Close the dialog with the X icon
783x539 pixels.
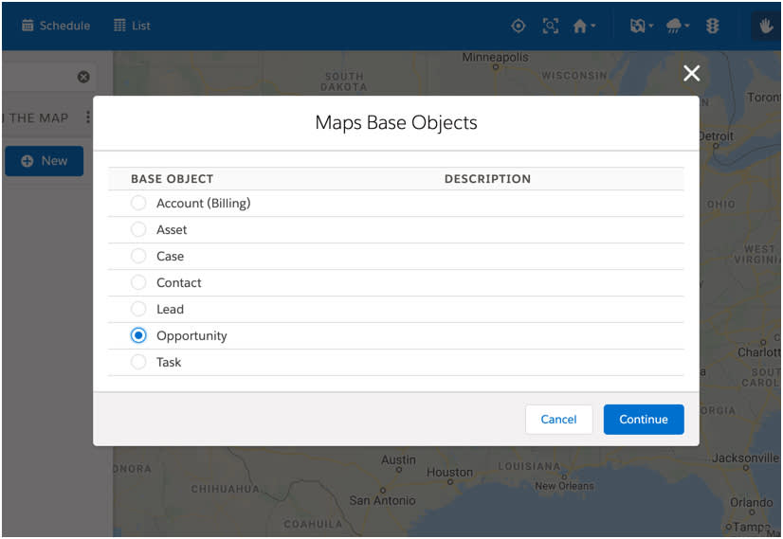coord(691,73)
